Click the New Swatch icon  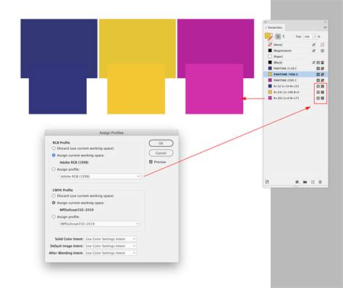coord(313,182)
